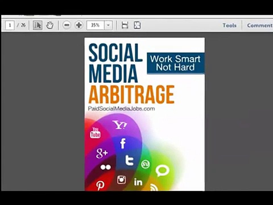Click the Facebook logo on the cover

tap(123, 143)
